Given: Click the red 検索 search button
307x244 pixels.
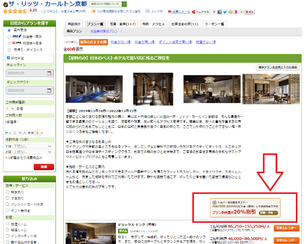Looking at the screenshot, I should (x=44, y=167).
